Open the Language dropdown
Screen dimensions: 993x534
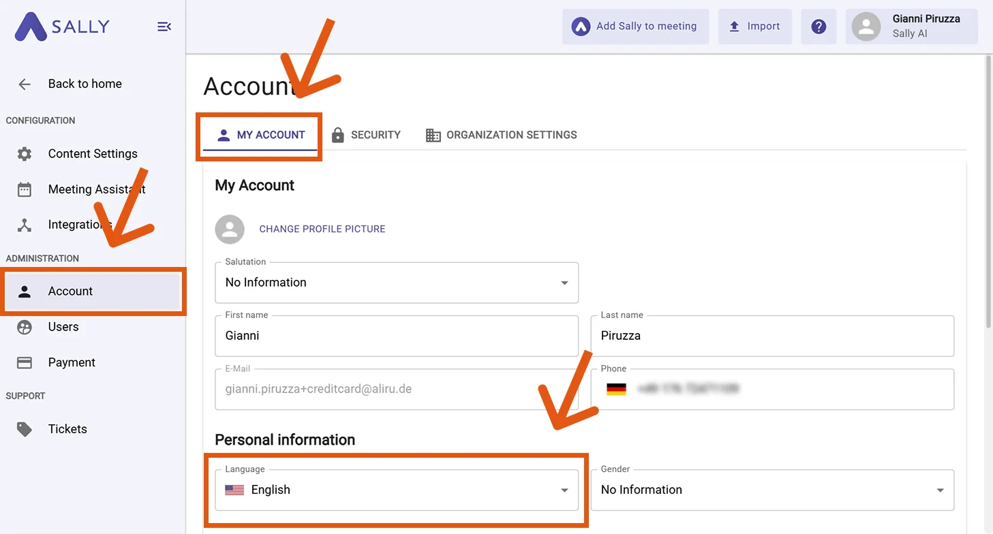click(x=397, y=490)
